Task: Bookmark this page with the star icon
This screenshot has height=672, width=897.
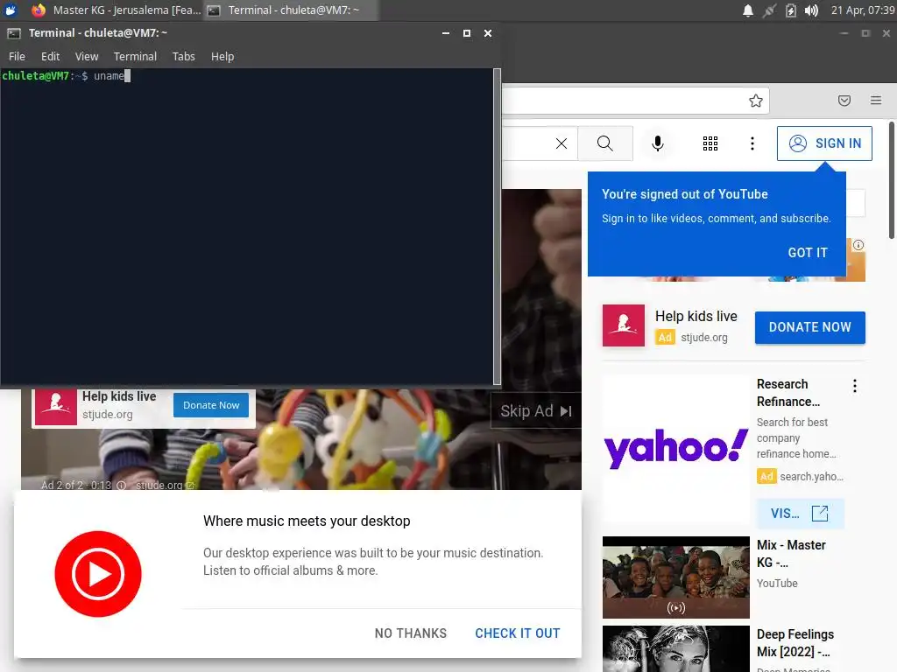Action: click(x=756, y=101)
